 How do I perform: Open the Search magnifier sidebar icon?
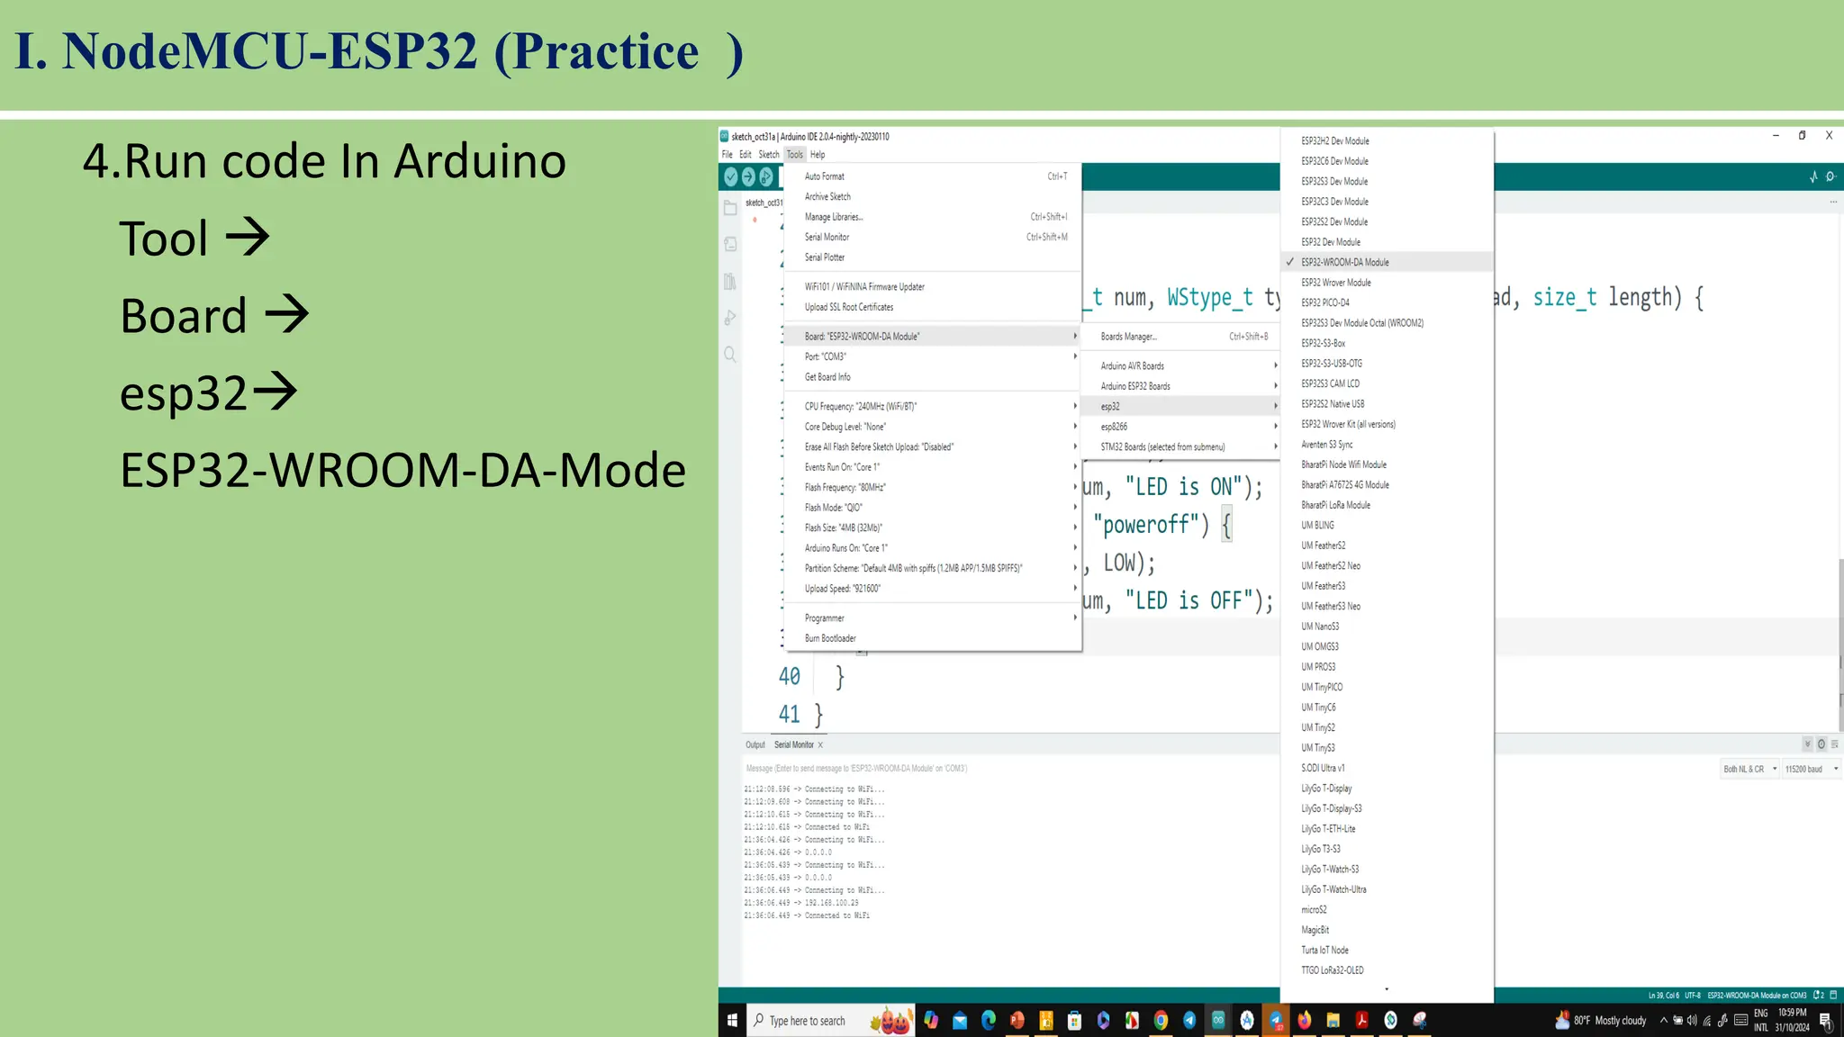tap(730, 355)
